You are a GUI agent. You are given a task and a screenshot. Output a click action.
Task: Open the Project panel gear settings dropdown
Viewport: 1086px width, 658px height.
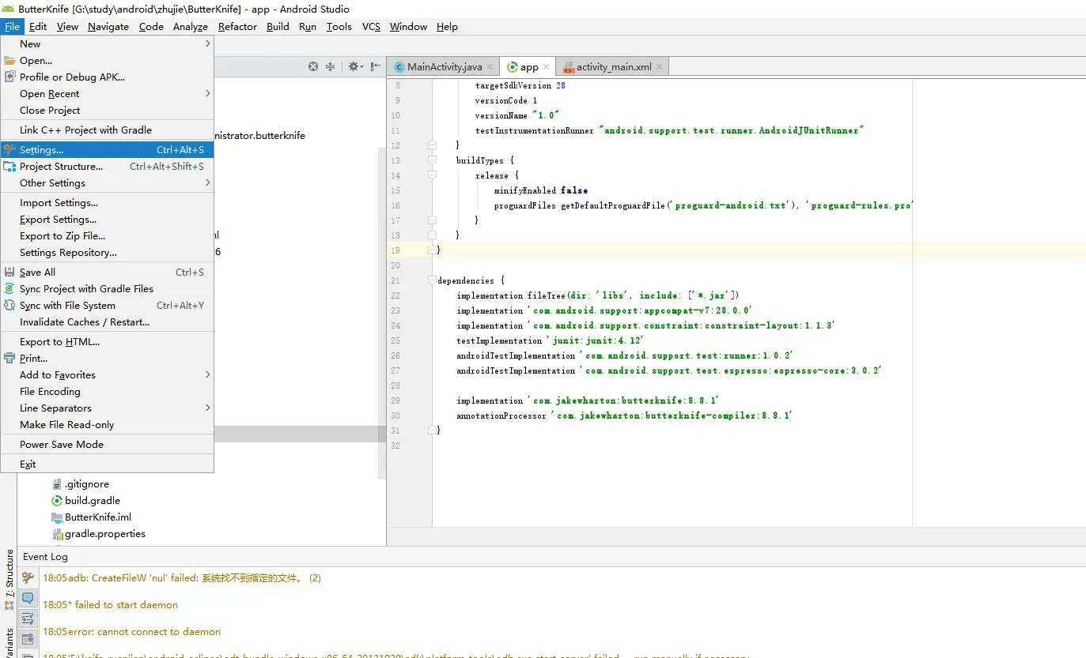tap(355, 66)
